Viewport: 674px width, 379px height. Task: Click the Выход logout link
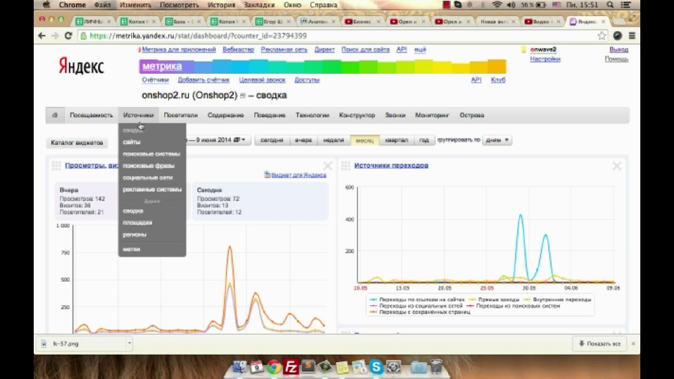coord(619,49)
